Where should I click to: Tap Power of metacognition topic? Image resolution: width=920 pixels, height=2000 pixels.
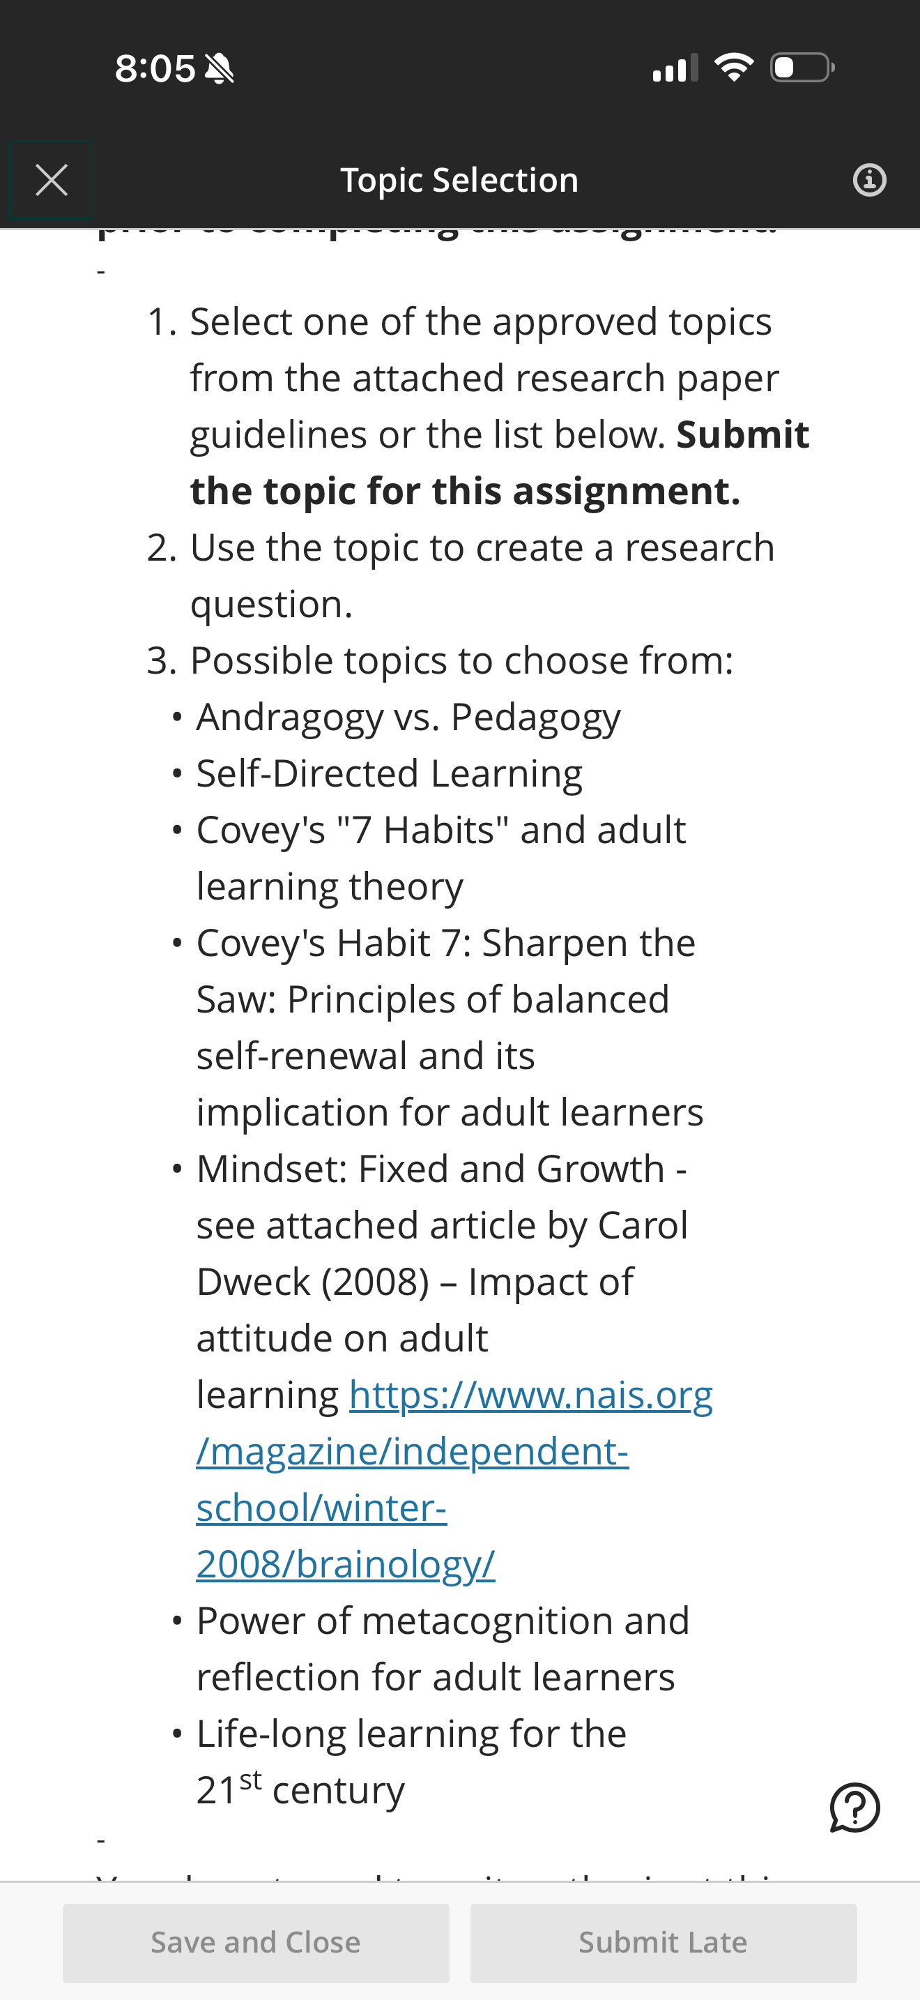[443, 1649]
